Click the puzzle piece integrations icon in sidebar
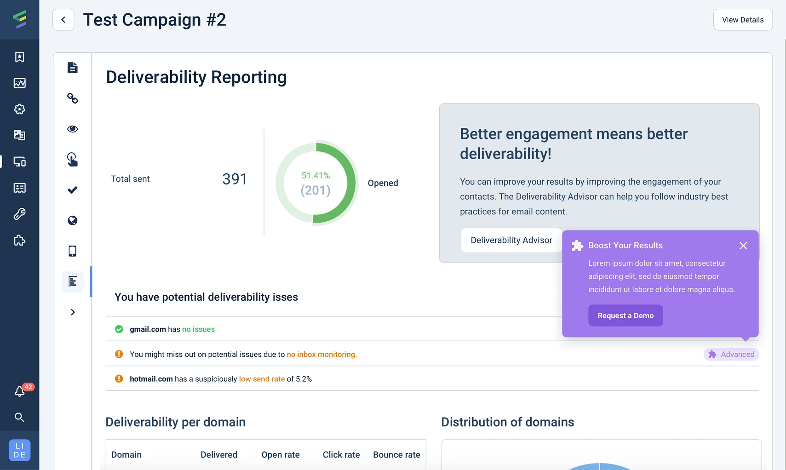786x470 pixels. click(19, 240)
